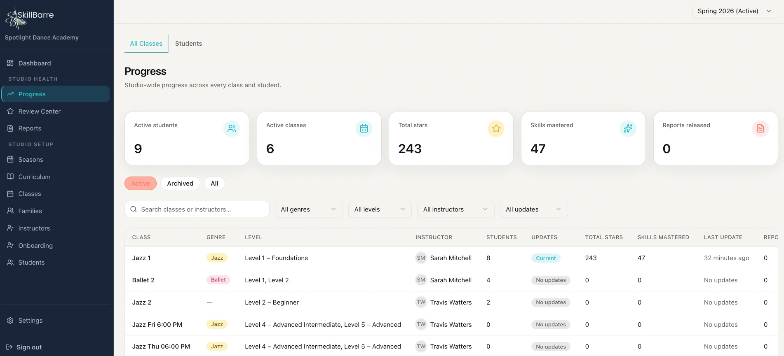Open the All updates dropdown

[534, 209]
